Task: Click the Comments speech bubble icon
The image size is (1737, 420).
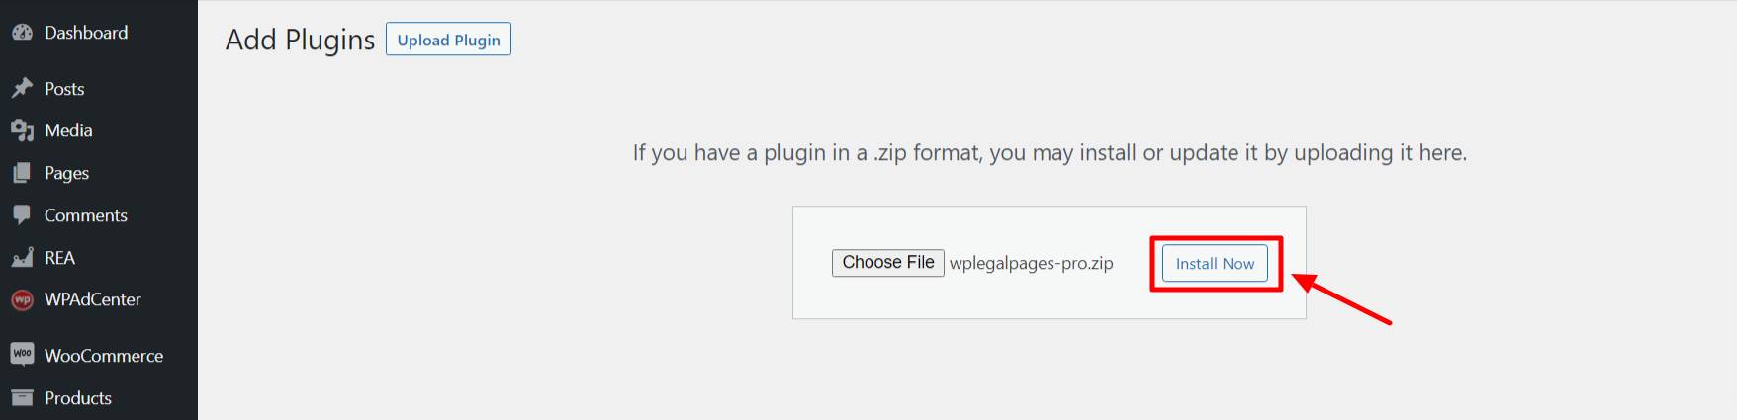Action: pos(22,215)
